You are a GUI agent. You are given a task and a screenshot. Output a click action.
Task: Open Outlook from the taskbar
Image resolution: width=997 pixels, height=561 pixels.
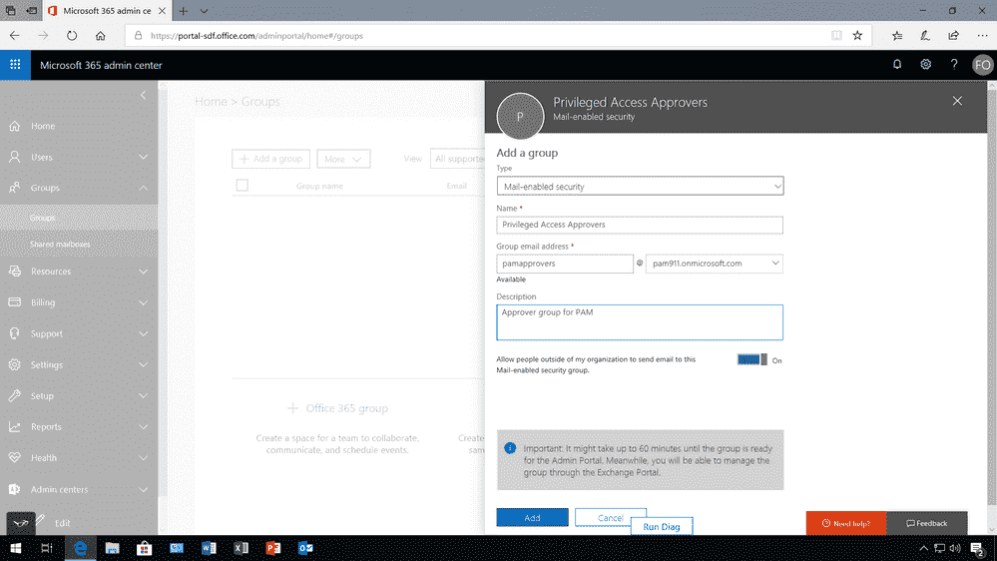[305, 548]
